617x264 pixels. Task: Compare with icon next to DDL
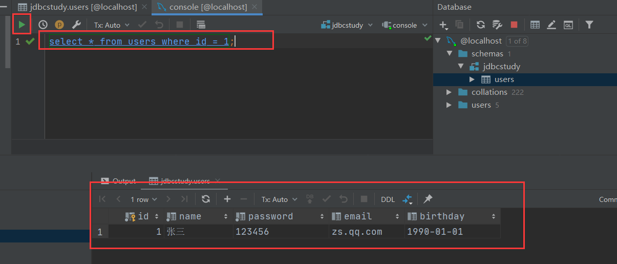(408, 199)
